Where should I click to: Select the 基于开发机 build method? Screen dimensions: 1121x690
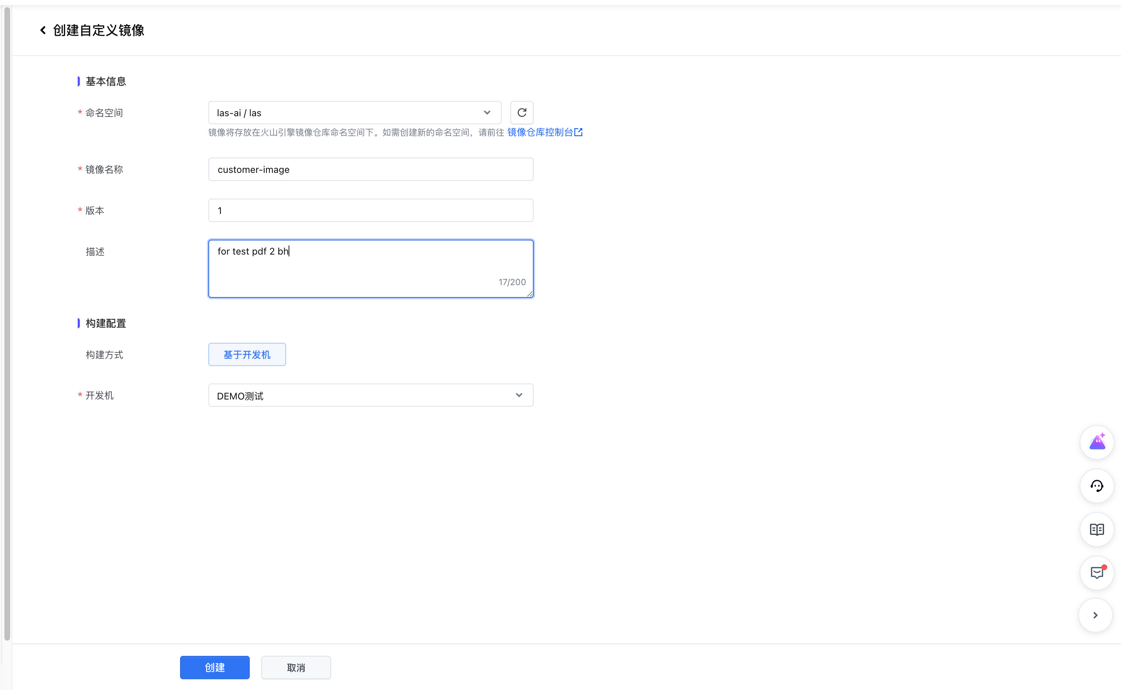click(247, 354)
